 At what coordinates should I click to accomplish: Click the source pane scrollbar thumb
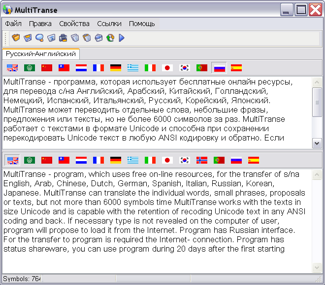(317, 102)
